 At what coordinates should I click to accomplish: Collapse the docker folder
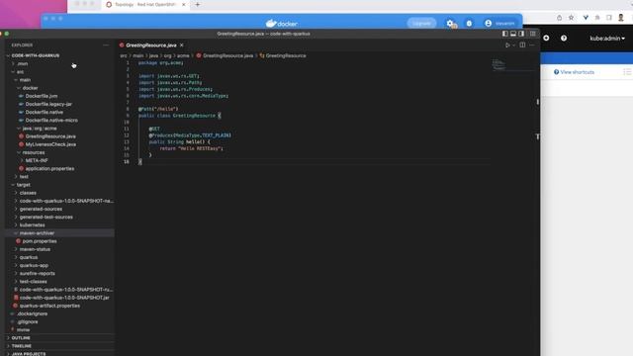[x=30, y=88]
